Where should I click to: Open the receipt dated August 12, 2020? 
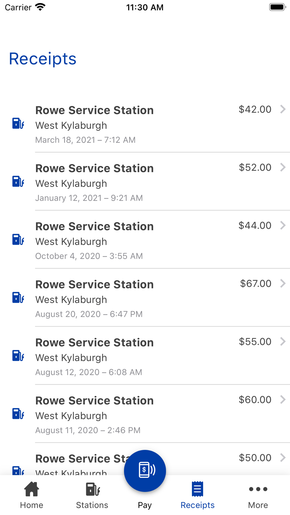point(145,356)
